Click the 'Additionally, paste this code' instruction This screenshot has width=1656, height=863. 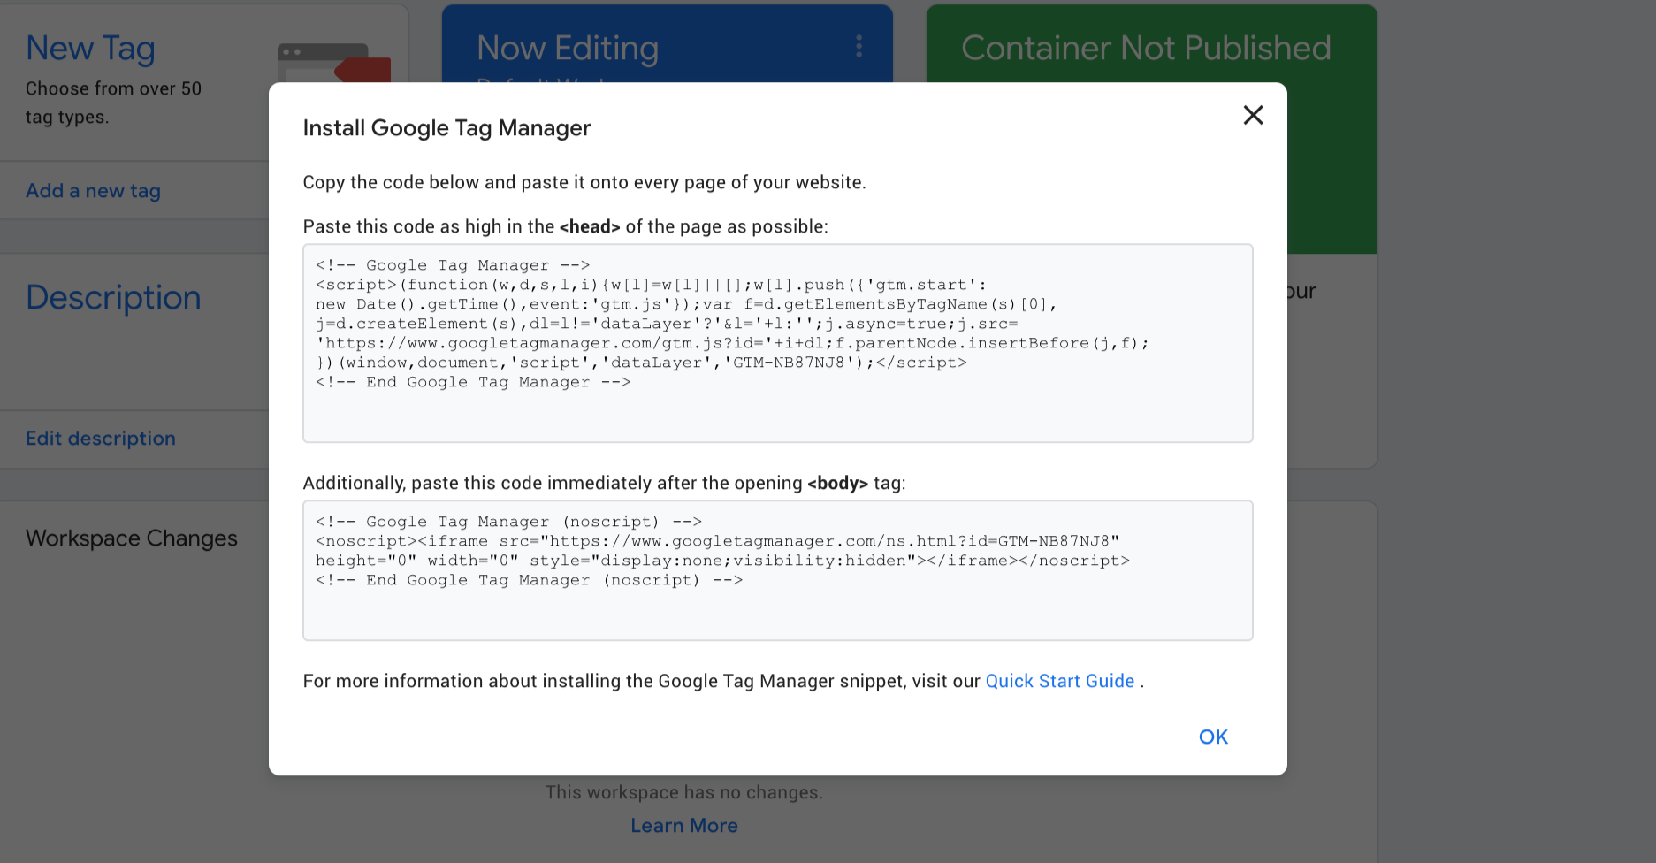click(x=604, y=483)
